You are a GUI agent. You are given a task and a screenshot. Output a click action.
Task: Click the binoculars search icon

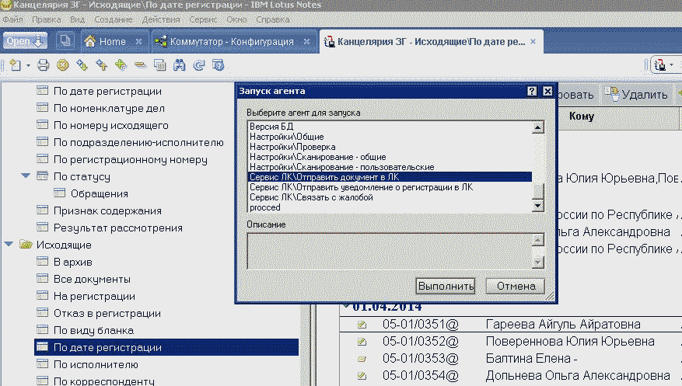178,65
